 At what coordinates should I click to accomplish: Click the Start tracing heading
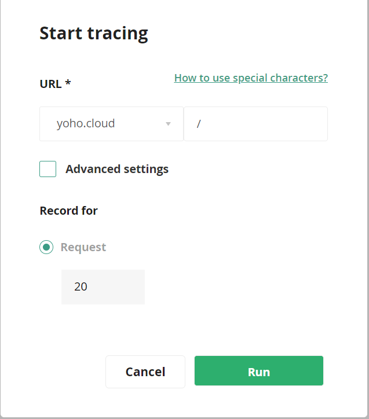click(94, 33)
